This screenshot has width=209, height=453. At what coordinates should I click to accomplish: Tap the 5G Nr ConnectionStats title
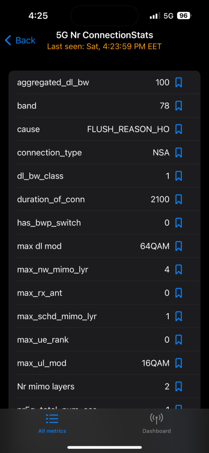pyautogui.click(x=104, y=35)
